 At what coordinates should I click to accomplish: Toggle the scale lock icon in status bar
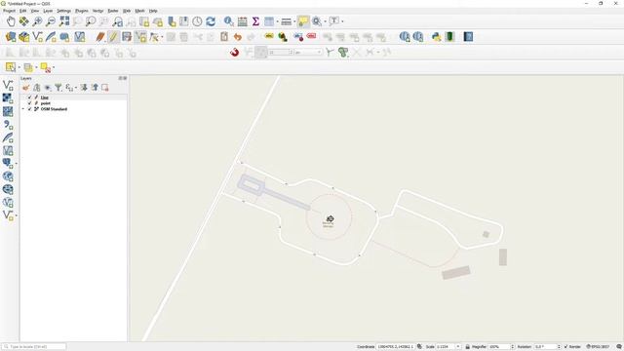click(x=468, y=347)
